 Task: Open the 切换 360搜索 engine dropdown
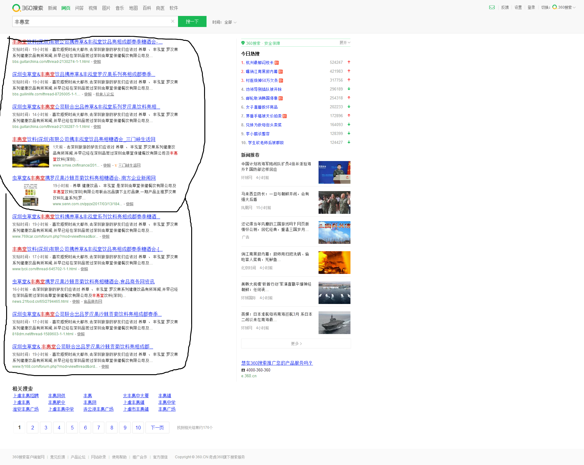pos(564,7)
